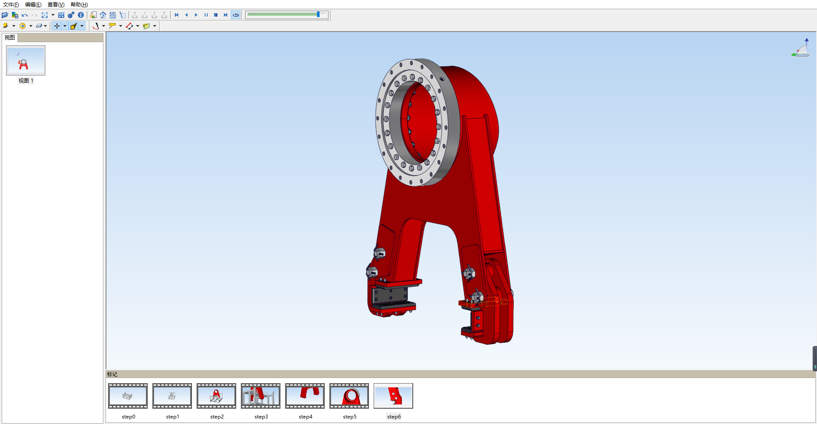817x424 pixels.
Task: Click the undo arrow icon
Action: click(25, 15)
